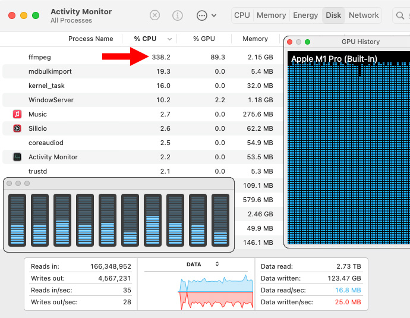Toggle % CPU sort direction chevron
Viewport: 410px width, 318px height.
pyautogui.click(x=169, y=39)
